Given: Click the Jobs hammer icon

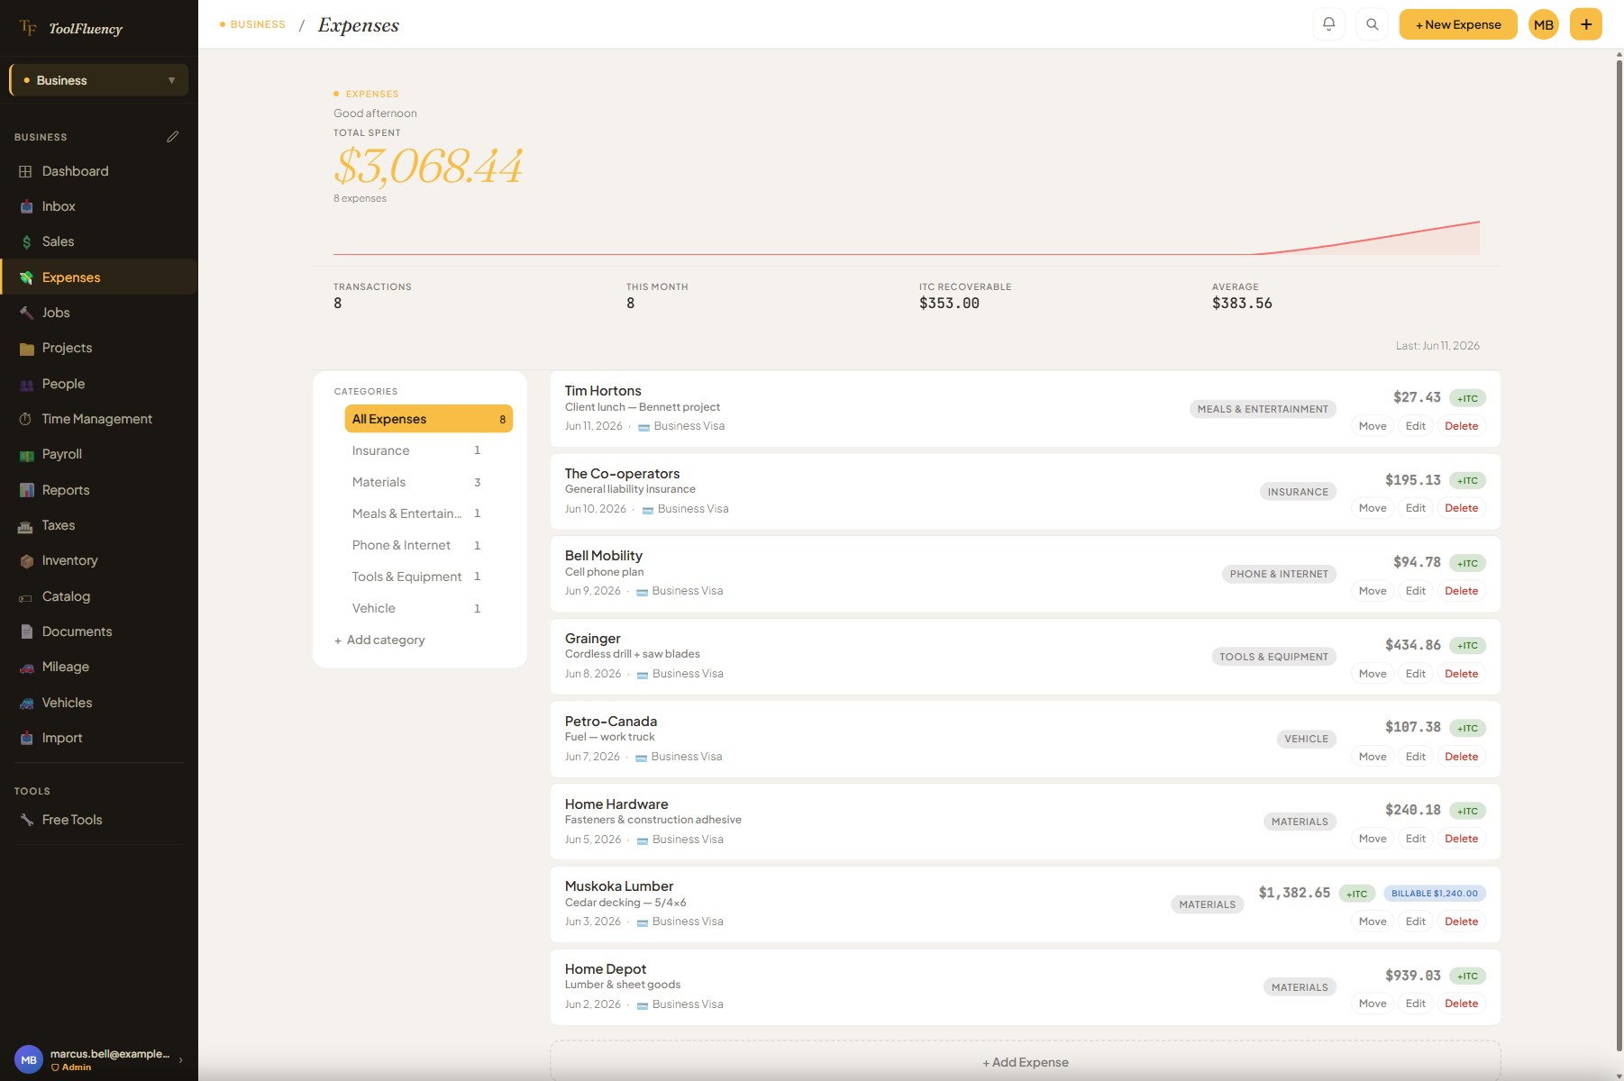Looking at the screenshot, I should pyautogui.click(x=26, y=313).
